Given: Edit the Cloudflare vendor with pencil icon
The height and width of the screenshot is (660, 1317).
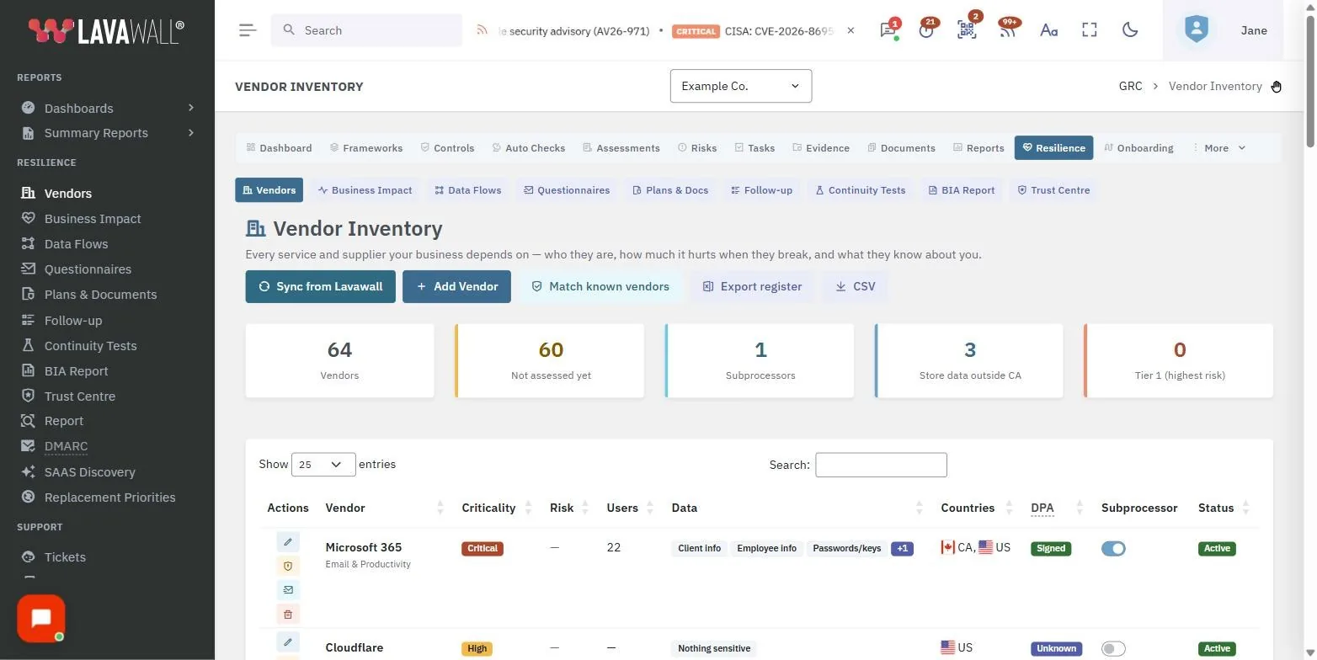Looking at the screenshot, I should 288,641.
